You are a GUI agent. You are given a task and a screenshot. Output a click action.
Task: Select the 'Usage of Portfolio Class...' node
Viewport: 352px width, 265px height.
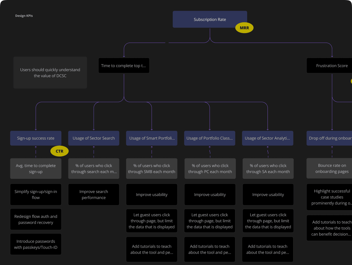(210, 138)
